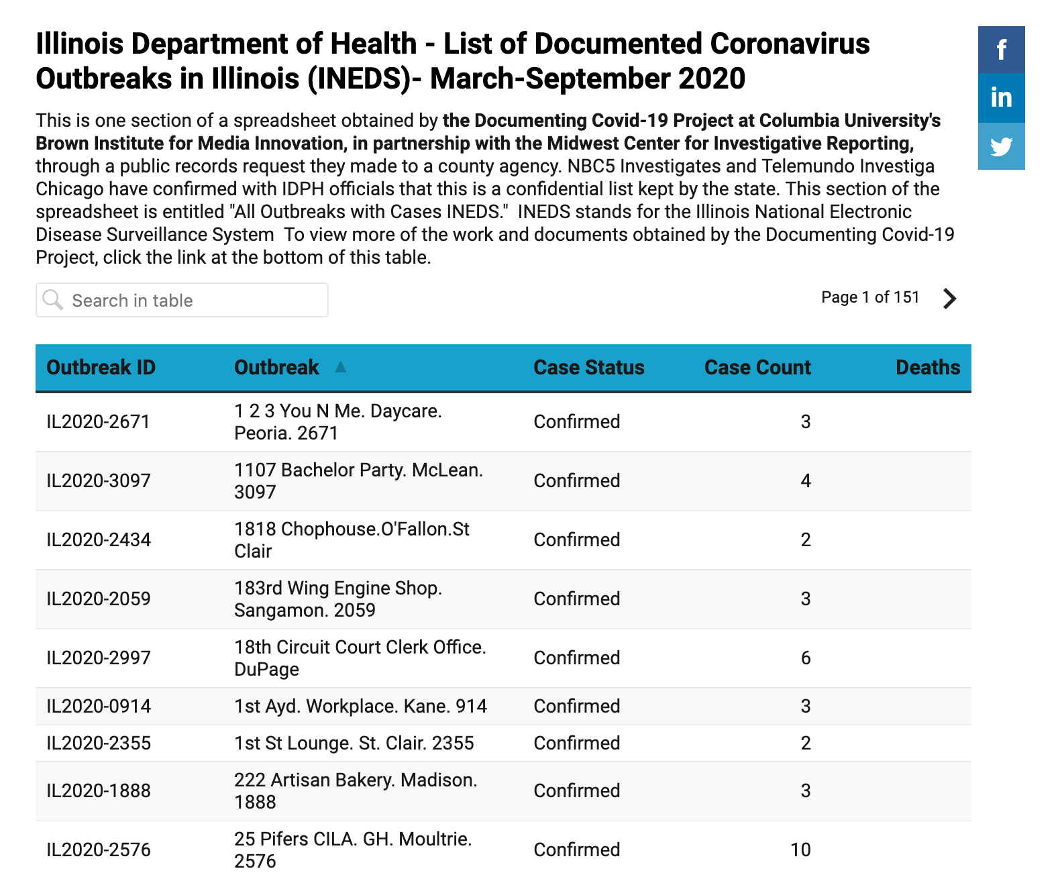Click the 1 2 3 You N Me Daycare cell
The height and width of the screenshot is (875, 1060).
click(x=338, y=421)
